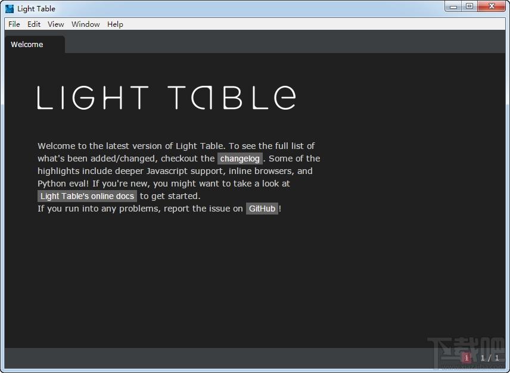Open Light Table's online docs link
Viewport: 510px width, 373px height.
(x=88, y=196)
